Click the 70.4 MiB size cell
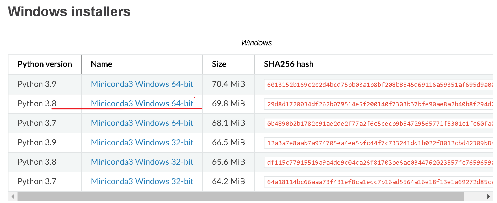This screenshot has width=497, height=203. click(x=228, y=84)
